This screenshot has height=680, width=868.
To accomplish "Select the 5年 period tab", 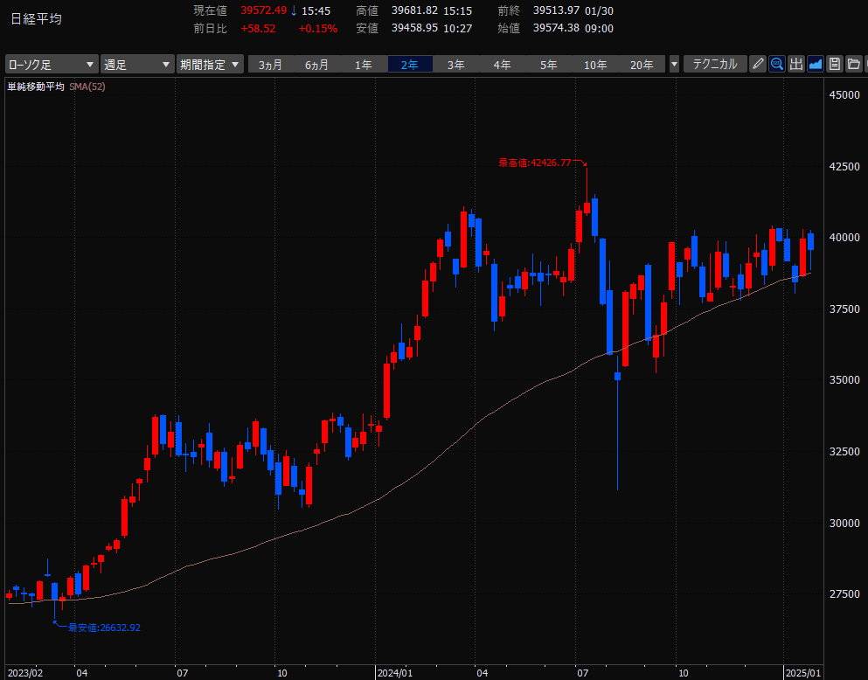I will pyautogui.click(x=549, y=65).
